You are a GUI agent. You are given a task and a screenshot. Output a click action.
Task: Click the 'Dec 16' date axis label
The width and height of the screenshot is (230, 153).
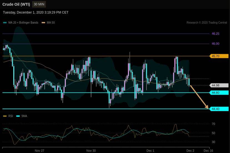click(x=208, y=151)
